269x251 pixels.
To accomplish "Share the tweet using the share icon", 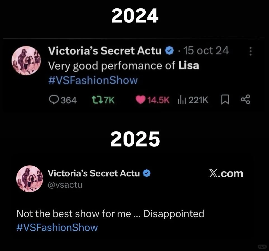I will [246, 99].
